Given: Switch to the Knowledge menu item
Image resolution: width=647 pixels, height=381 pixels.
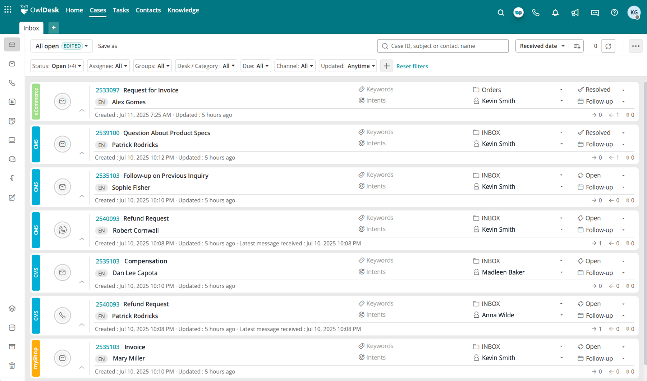Looking at the screenshot, I should click(183, 10).
